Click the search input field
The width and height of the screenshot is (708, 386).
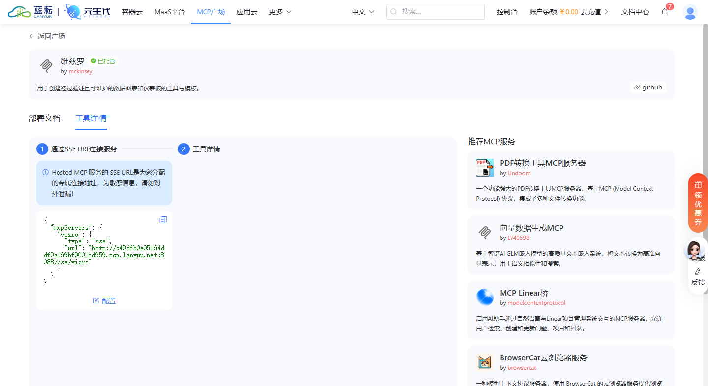click(436, 11)
